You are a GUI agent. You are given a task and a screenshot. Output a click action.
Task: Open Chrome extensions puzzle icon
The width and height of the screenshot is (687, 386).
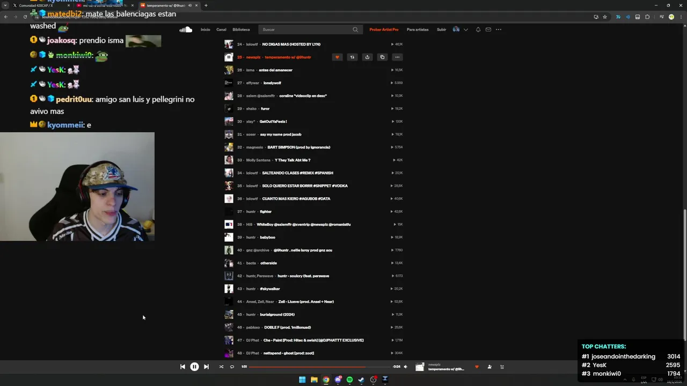coord(647,17)
